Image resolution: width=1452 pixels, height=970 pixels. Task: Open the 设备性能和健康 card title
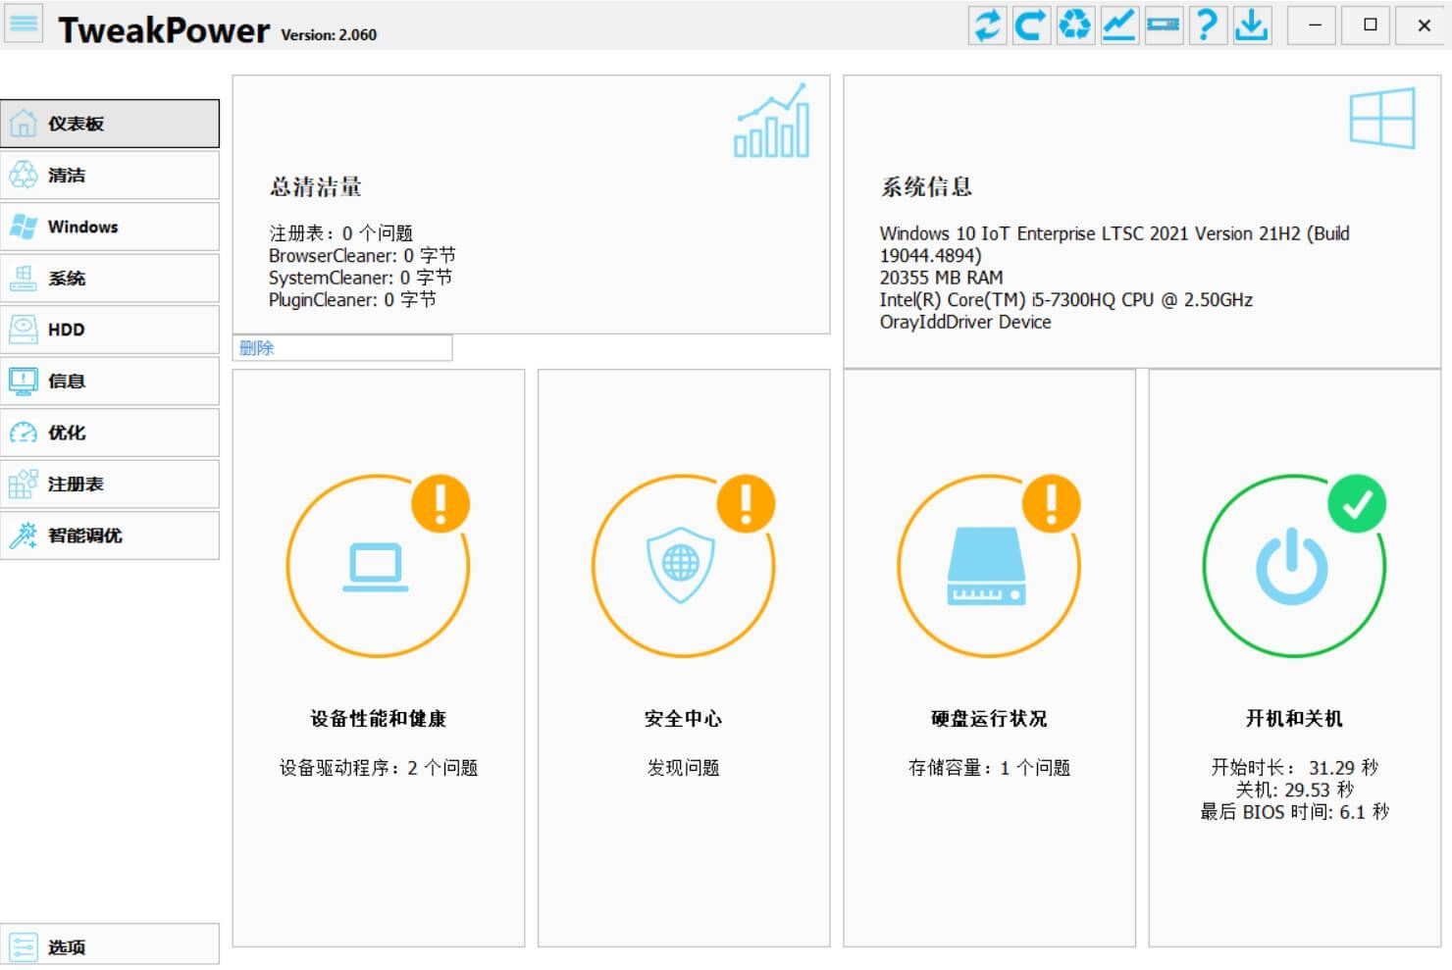[x=379, y=719]
